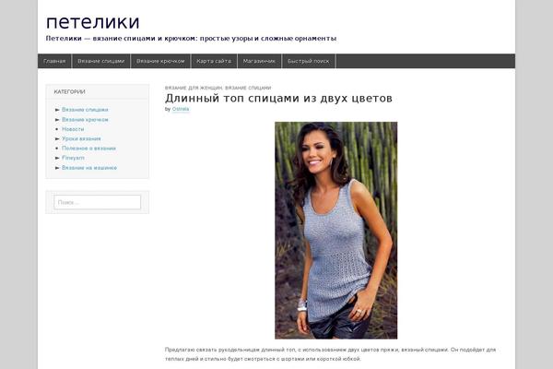Viewport: 553px width, 369px height.
Task: Click the Поиск search input field
Action: [x=98, y=202]
